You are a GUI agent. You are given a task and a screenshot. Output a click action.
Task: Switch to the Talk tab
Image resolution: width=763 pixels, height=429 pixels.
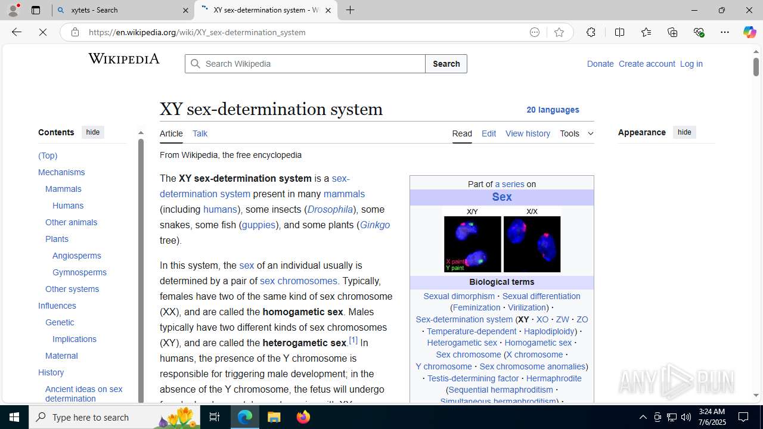click(200, 133)
